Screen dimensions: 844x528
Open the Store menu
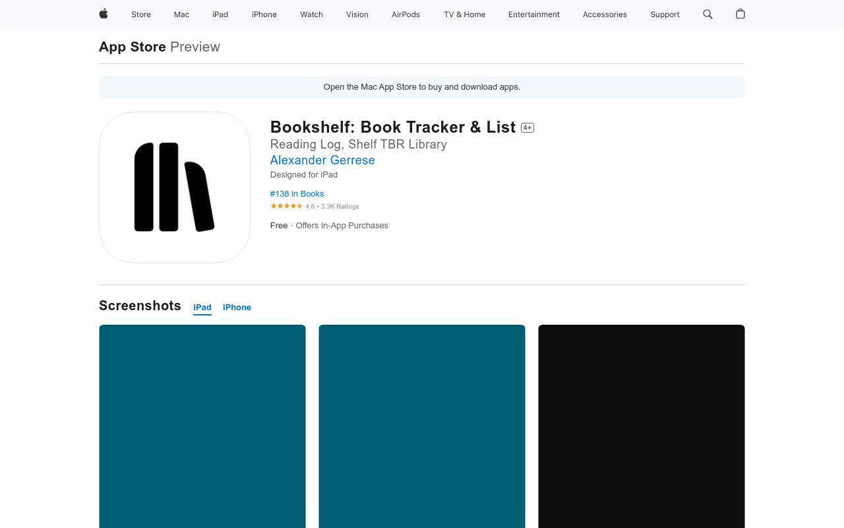tap(141, 15)
